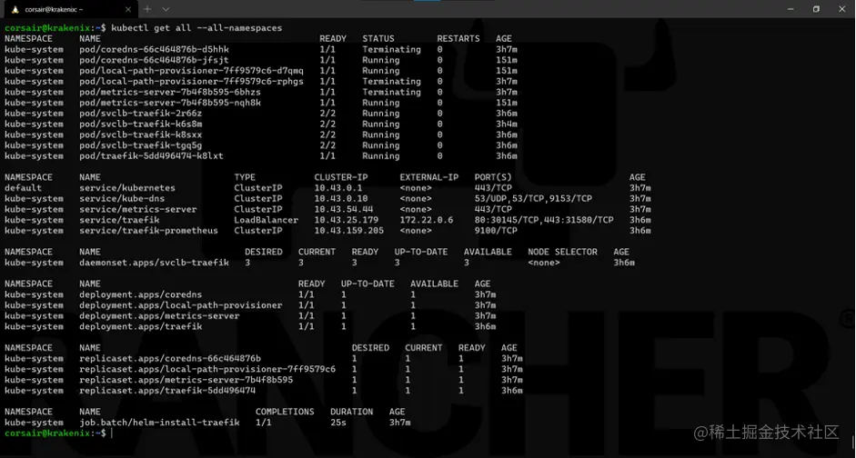Click replicaset.apps/traefik-5dd496474
This screenshot has width=856, height=458.
coord(167,391)
